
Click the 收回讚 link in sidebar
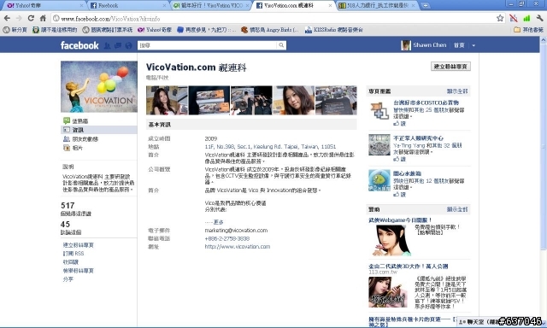tap(70, 261)
